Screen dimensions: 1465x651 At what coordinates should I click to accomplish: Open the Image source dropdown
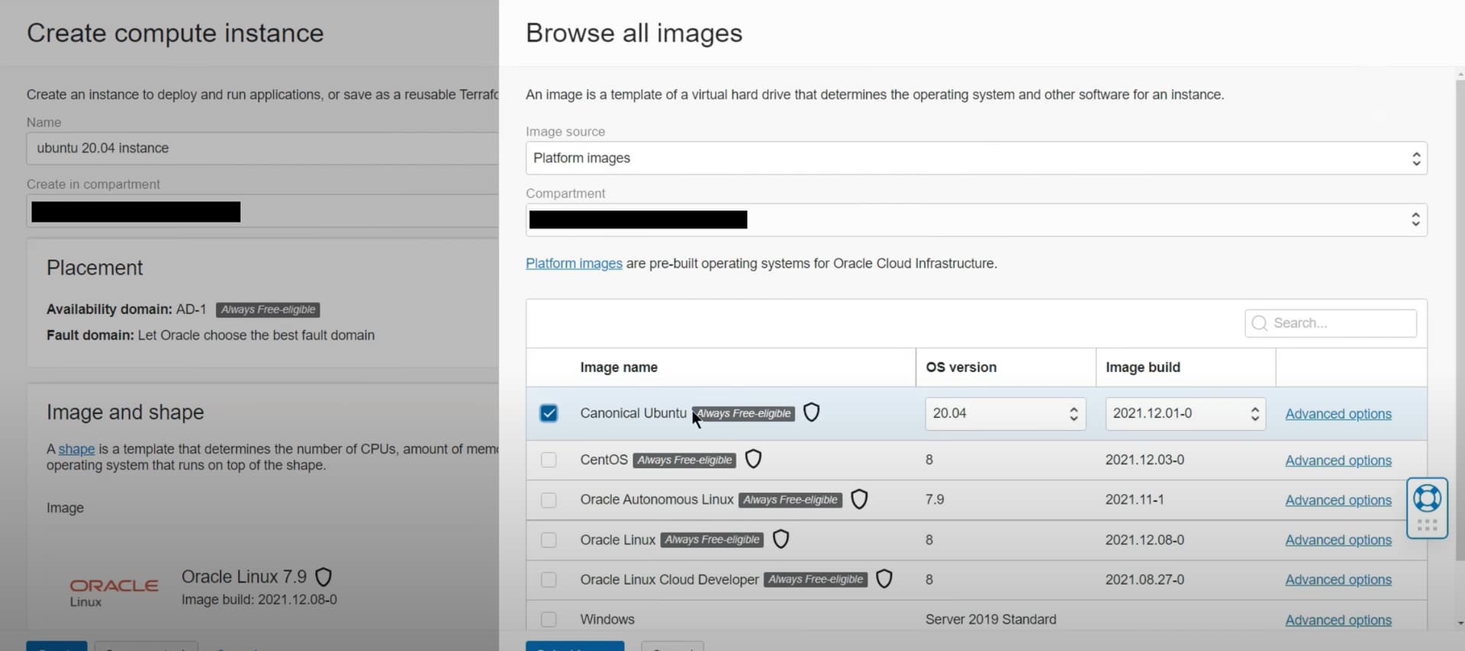coord(976,158)
